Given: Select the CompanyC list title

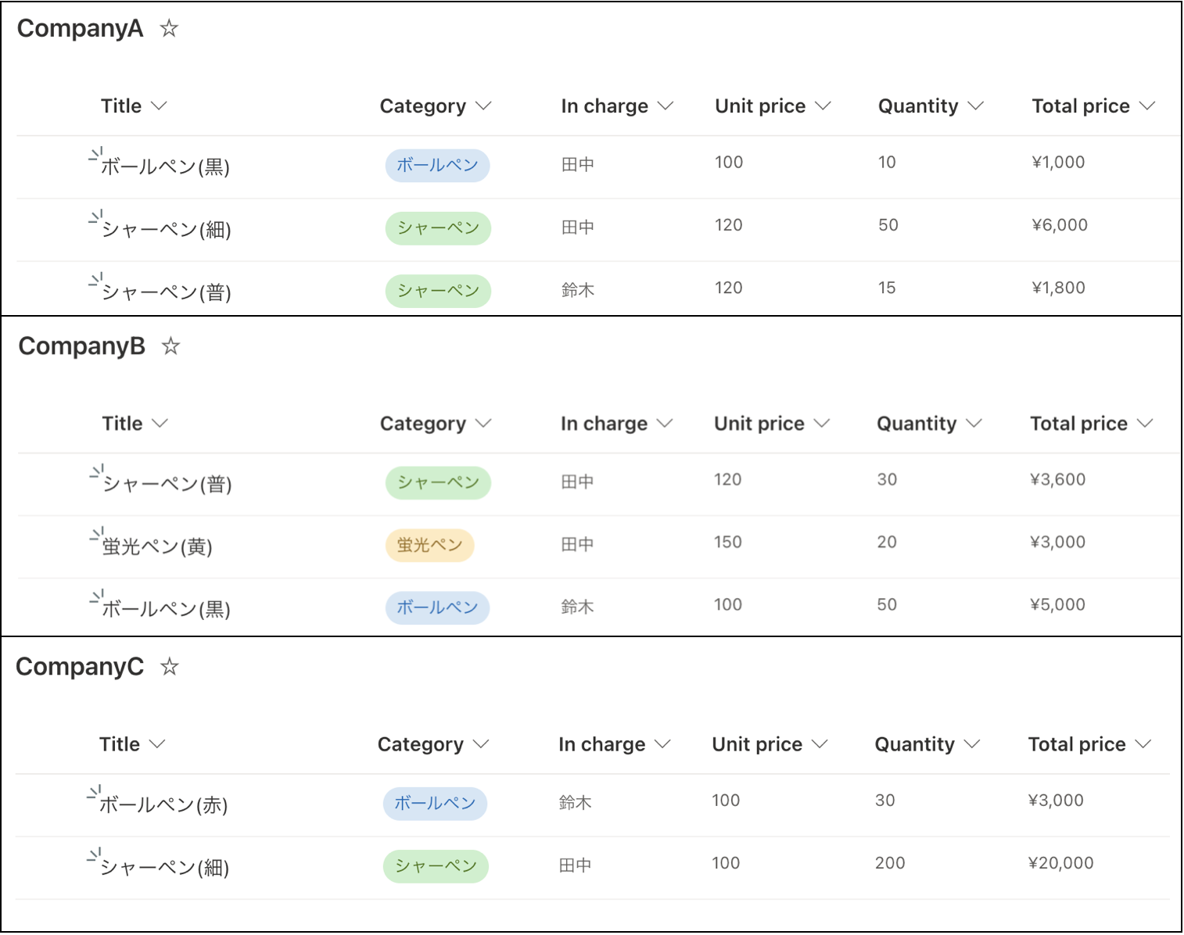Looking at the screenshot, I should [x=80, y=667].
